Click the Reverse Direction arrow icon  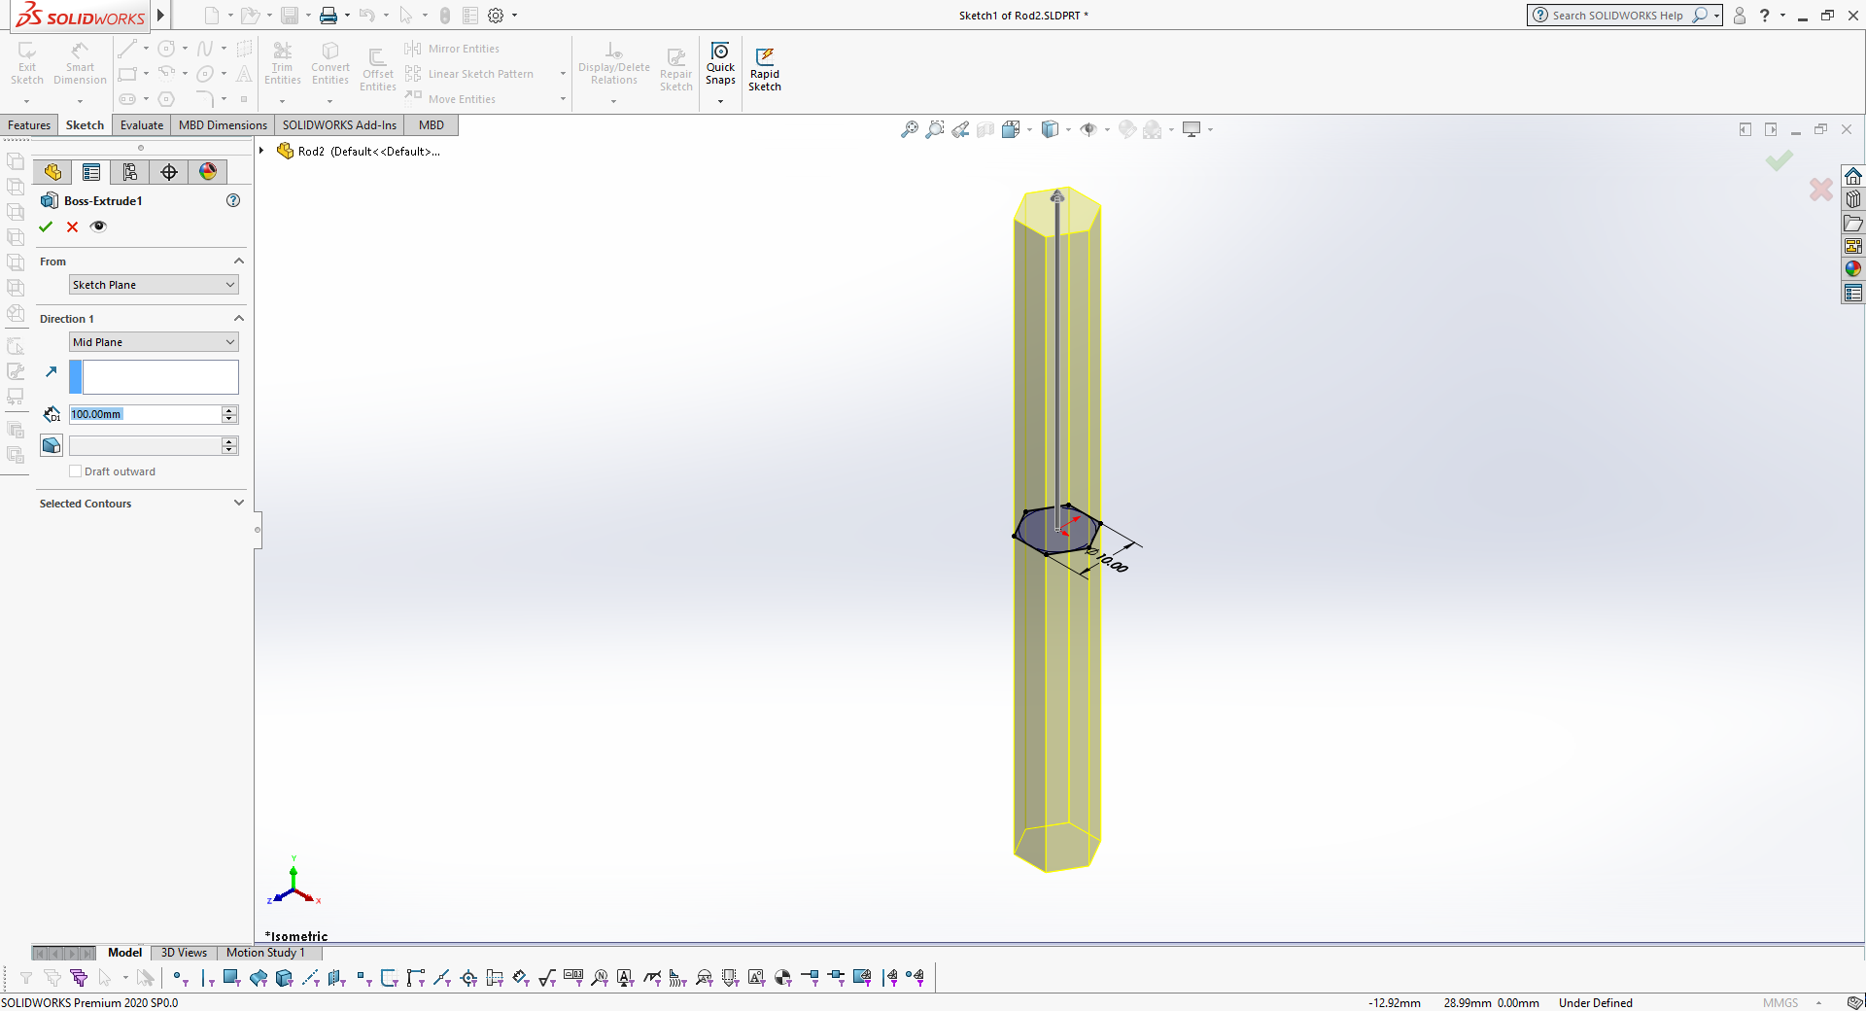pyautogui.click(x=52, y=372)
